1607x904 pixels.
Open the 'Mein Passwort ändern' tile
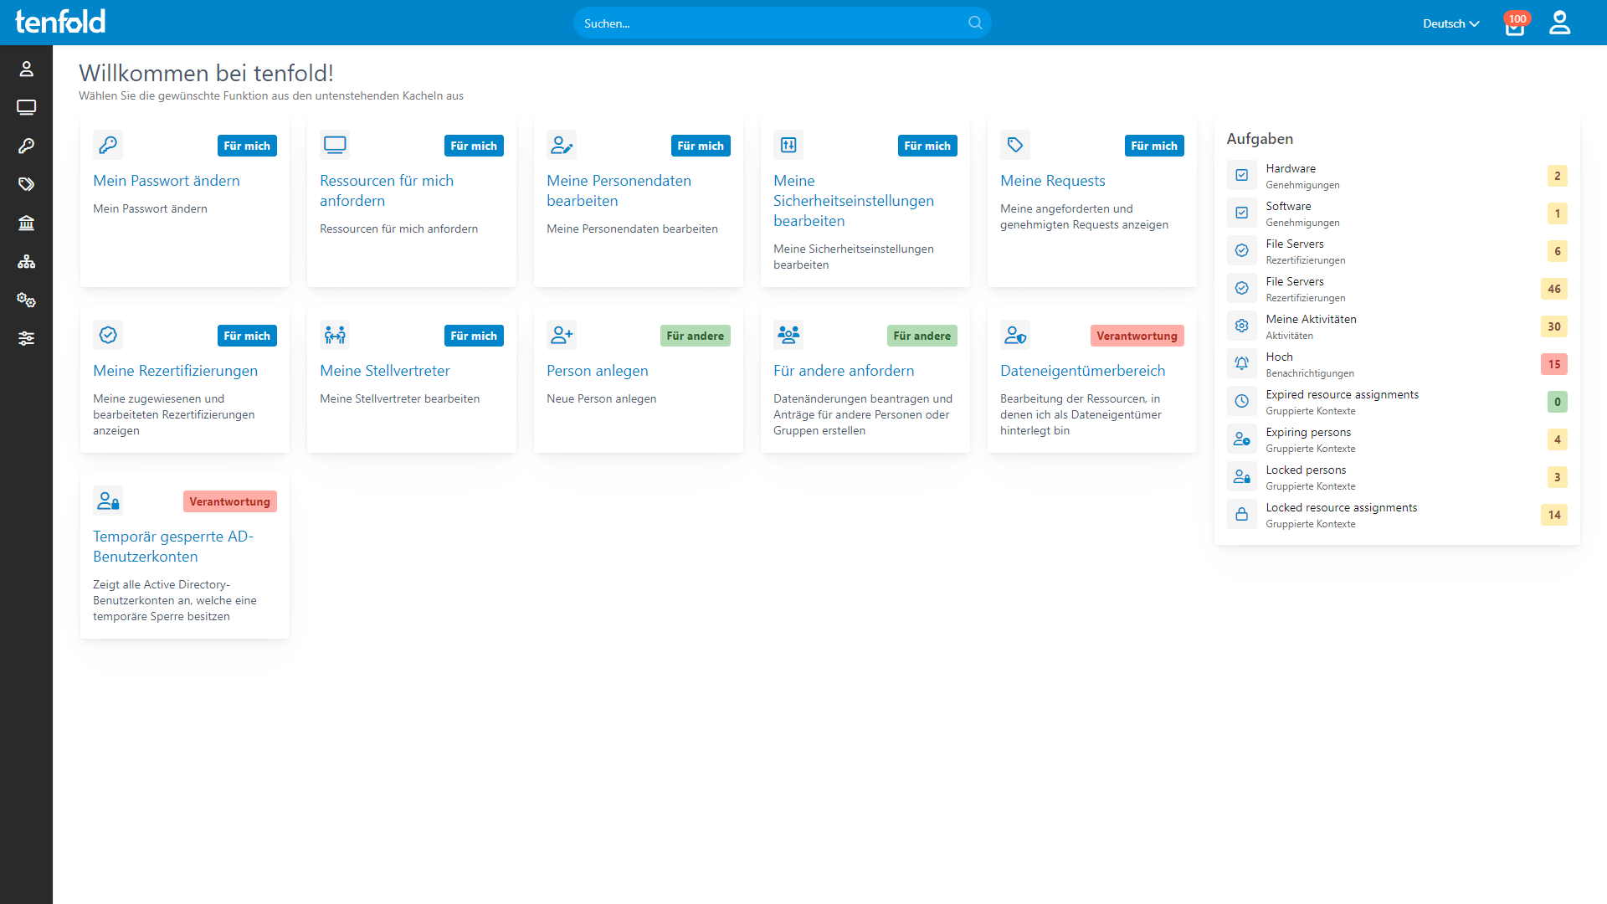167,180
